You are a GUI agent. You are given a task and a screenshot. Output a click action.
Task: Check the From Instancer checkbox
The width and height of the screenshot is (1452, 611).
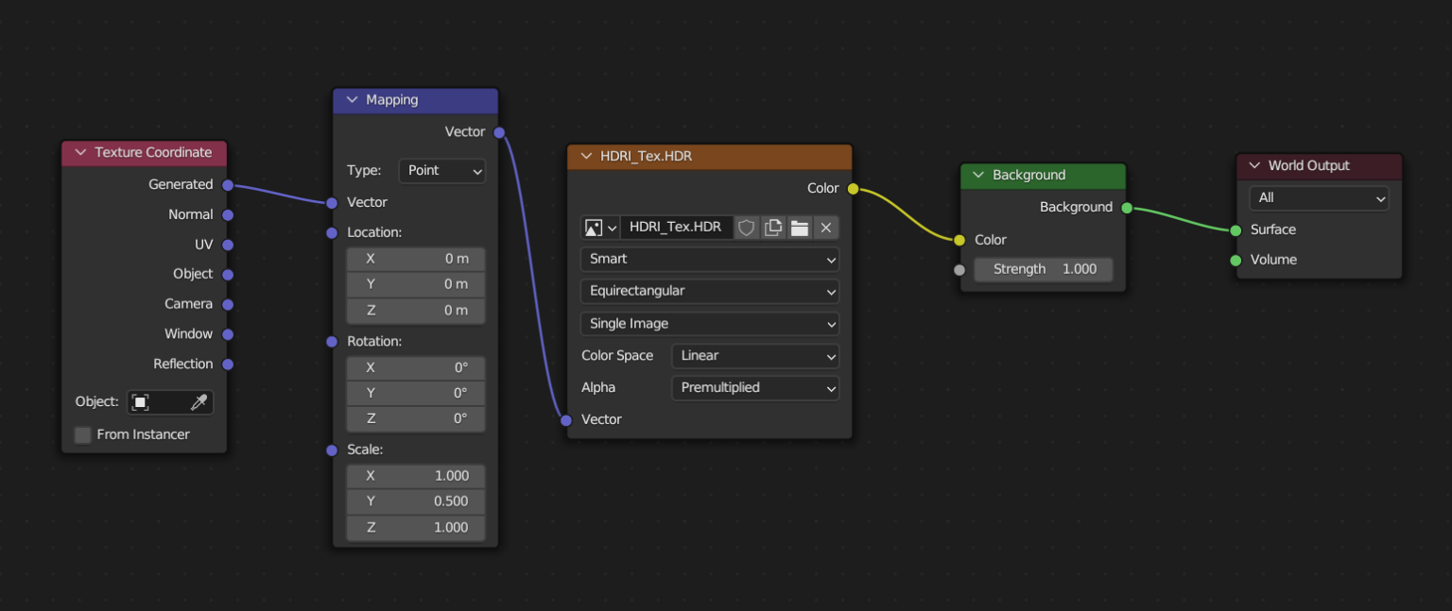pyautogui.click(x=82, y=434)
